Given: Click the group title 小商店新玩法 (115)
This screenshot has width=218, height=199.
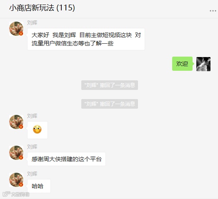Looking at the screenshot, I should coord(42,8).
